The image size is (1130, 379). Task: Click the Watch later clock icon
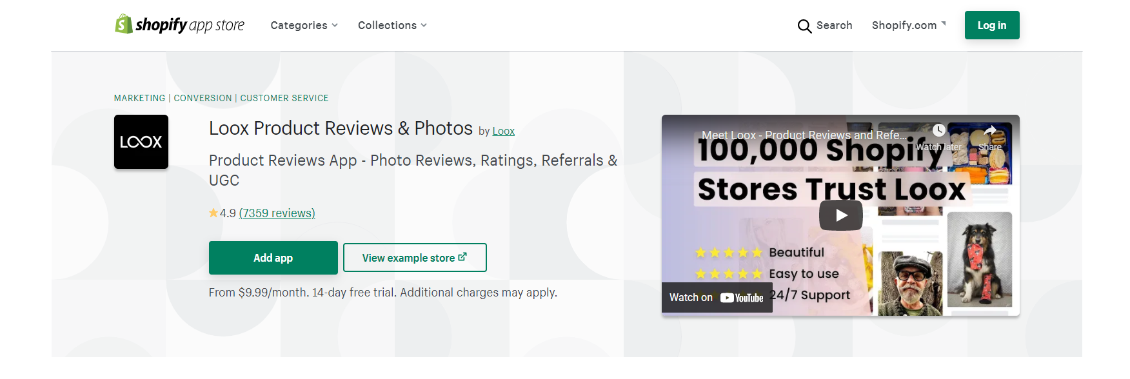pos(938,131)
